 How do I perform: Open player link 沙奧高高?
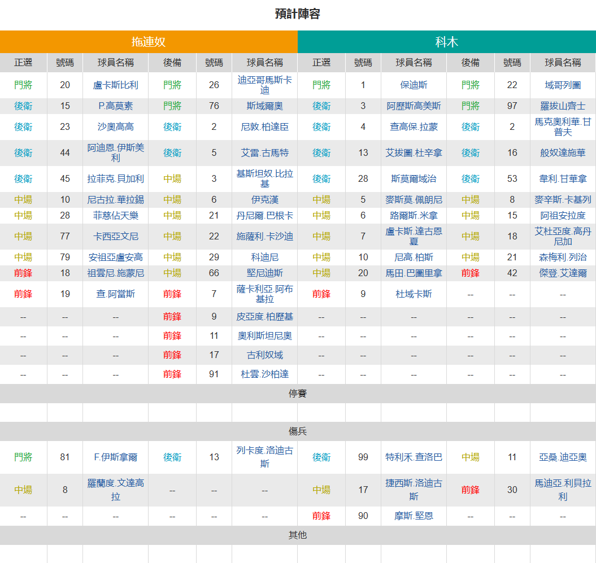116,127
